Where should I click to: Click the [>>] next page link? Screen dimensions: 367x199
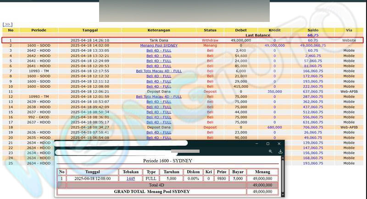click(7, 24)
